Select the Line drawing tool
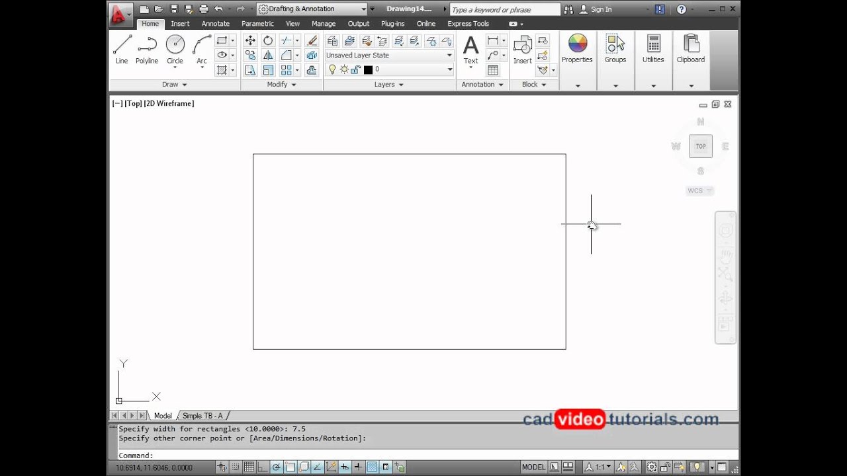The width and height of the screenshot is (847, 476). click(122, 50)
